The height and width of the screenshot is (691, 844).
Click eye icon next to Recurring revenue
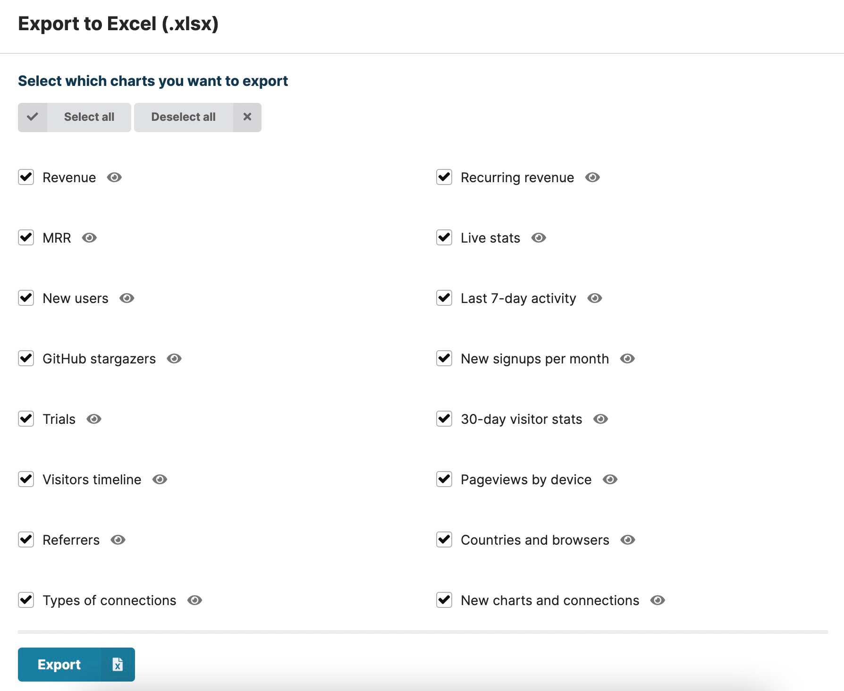[x=592, y=177]
